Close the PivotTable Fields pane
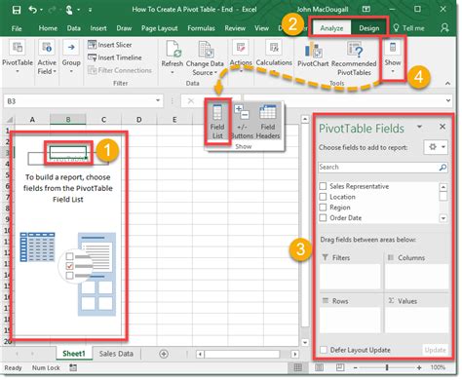Viewport: 462px width, 380px height. (x=443, y=127)
